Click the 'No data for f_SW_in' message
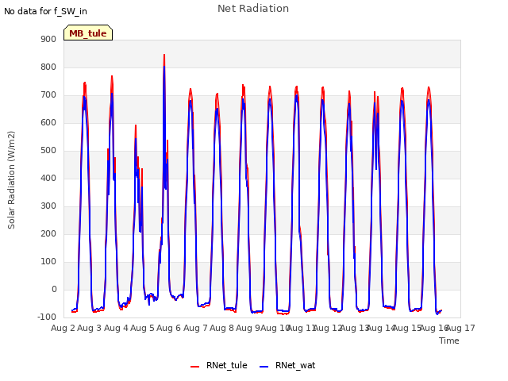The image size is (508, 381). [45, 11]
